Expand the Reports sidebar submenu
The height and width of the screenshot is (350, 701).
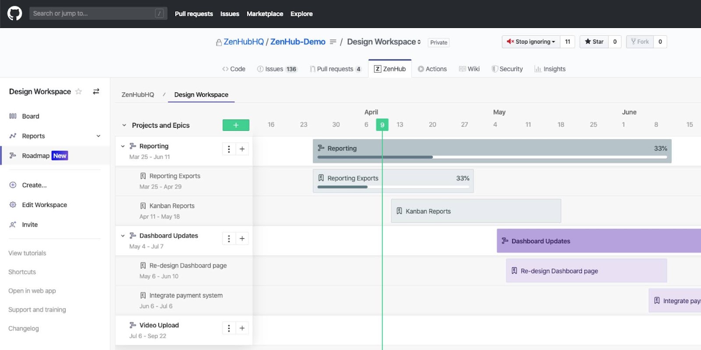[x=99, y=136]
